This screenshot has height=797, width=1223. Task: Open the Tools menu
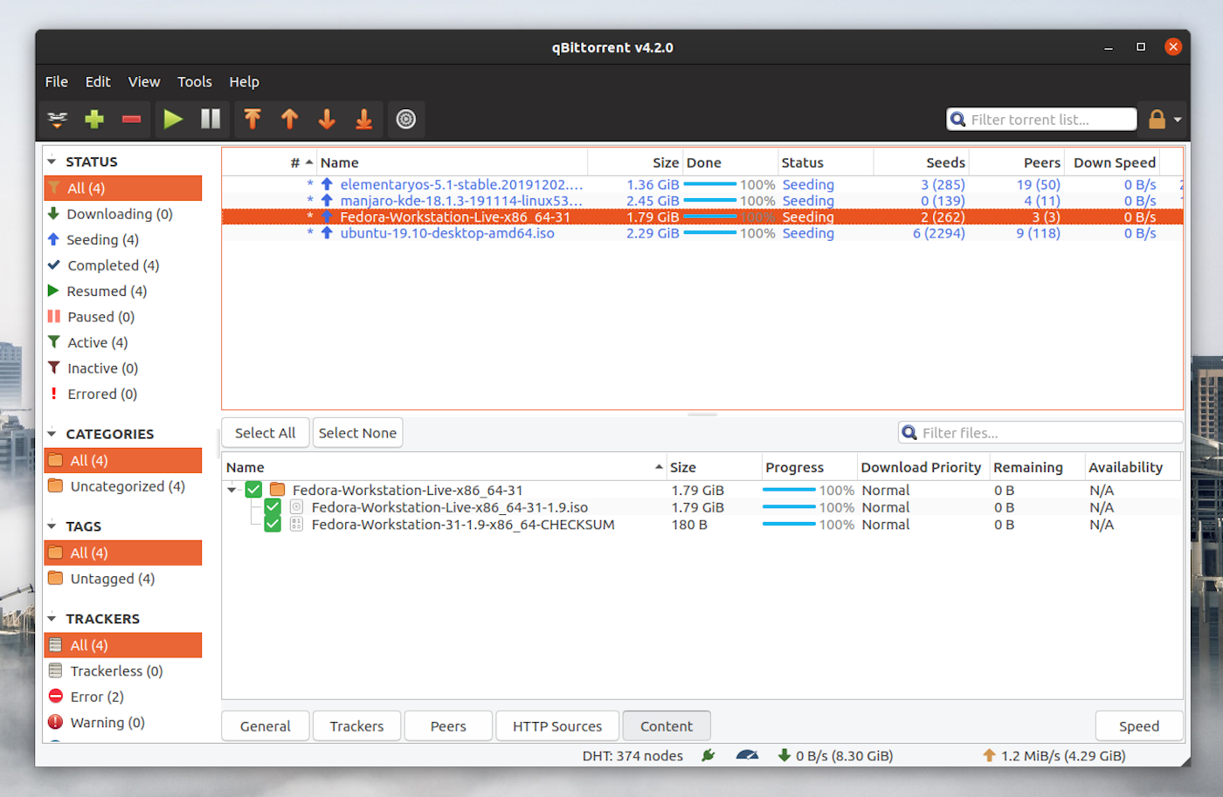point(194,81)
